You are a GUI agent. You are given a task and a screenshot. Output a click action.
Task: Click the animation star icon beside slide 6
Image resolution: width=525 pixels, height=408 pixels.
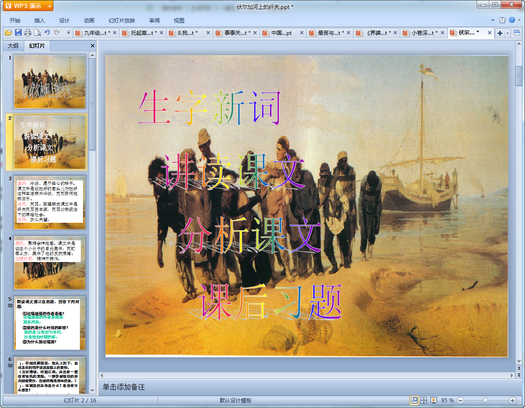(x=10, y=366)
